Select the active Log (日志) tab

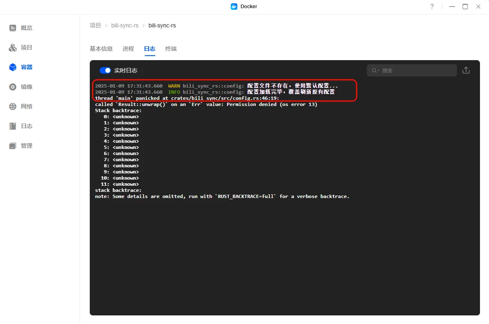(x=149, y=49)
